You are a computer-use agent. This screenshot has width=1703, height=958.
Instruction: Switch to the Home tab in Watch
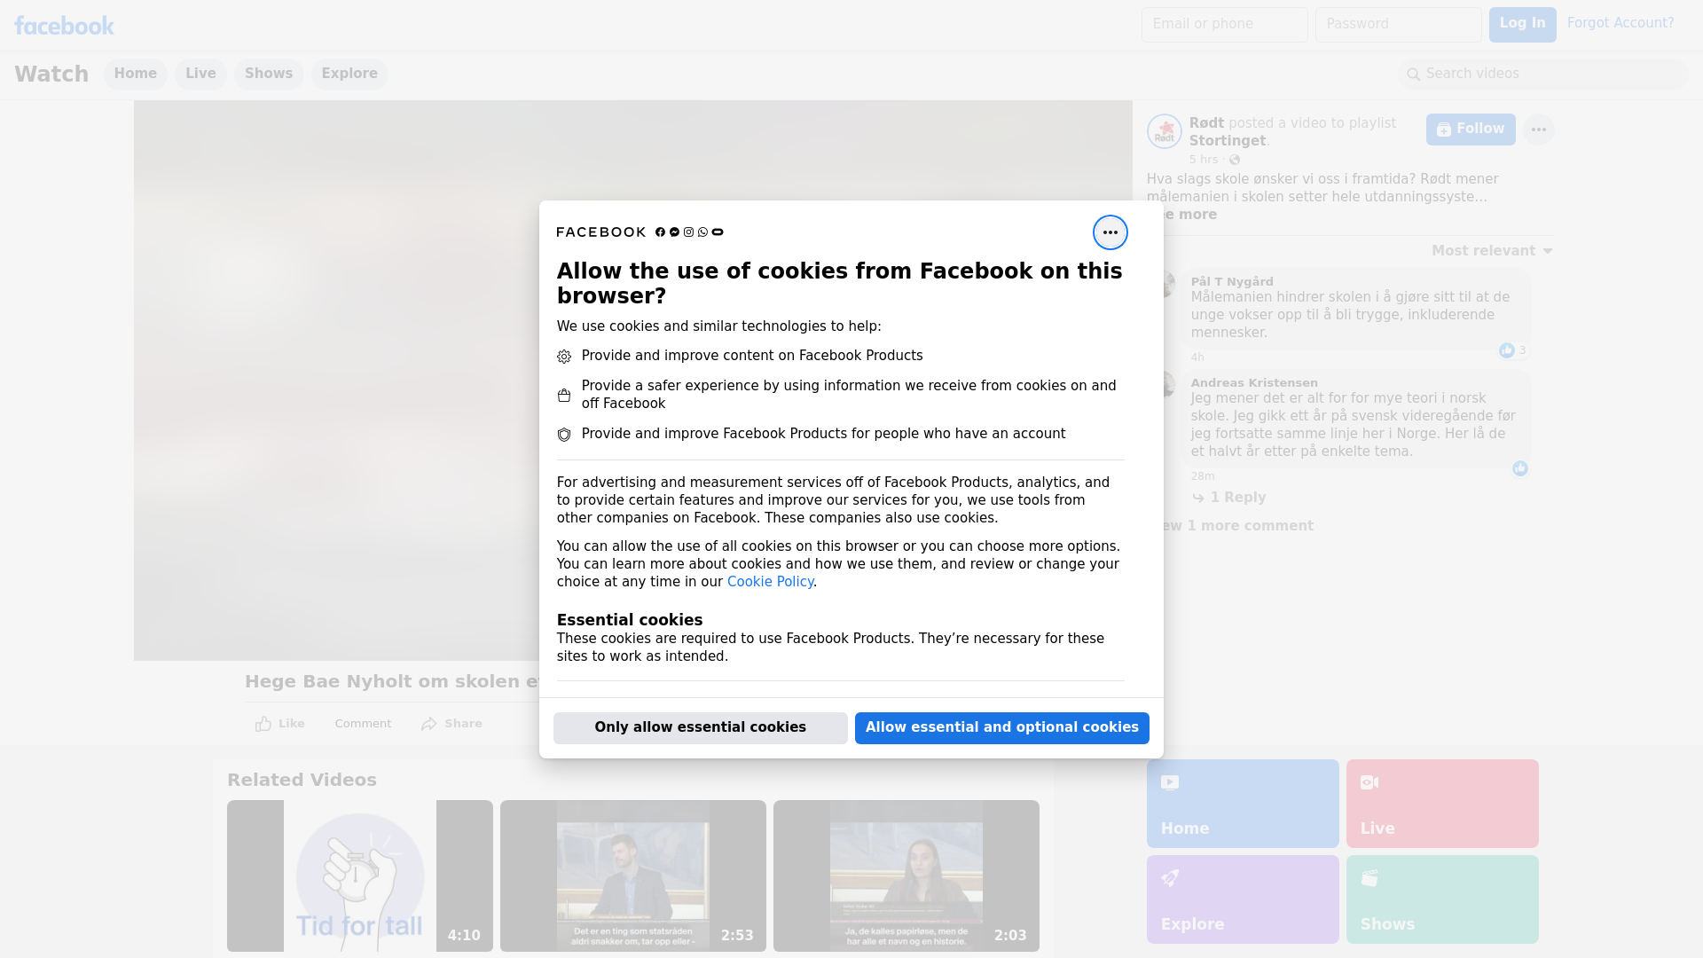point(135,74)
